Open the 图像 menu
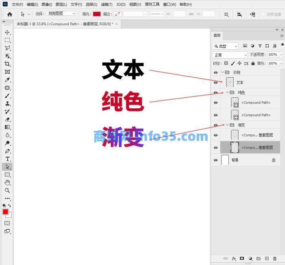285x265 pixels. [x=47, y=4]
